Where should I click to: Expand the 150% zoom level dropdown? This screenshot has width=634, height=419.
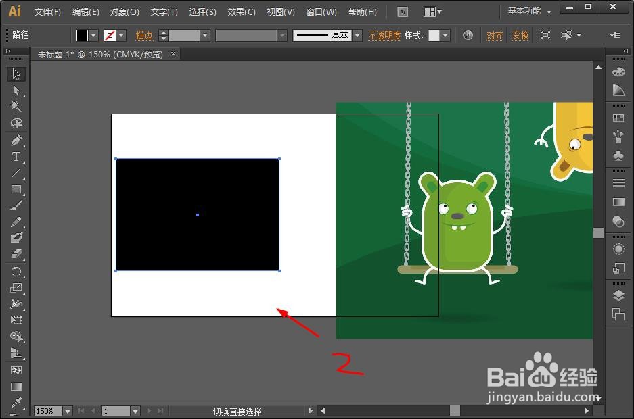pyautogui.click(x=68, y=412)
